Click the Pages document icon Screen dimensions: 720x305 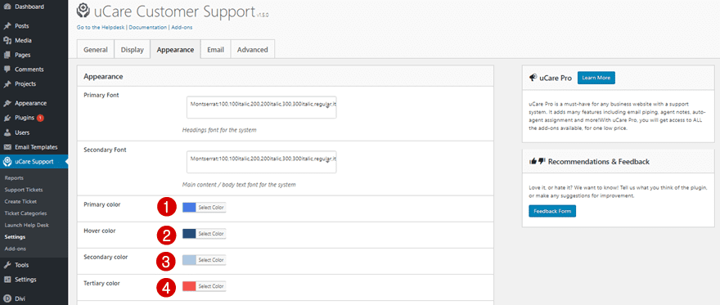click(x=7, y=55)
